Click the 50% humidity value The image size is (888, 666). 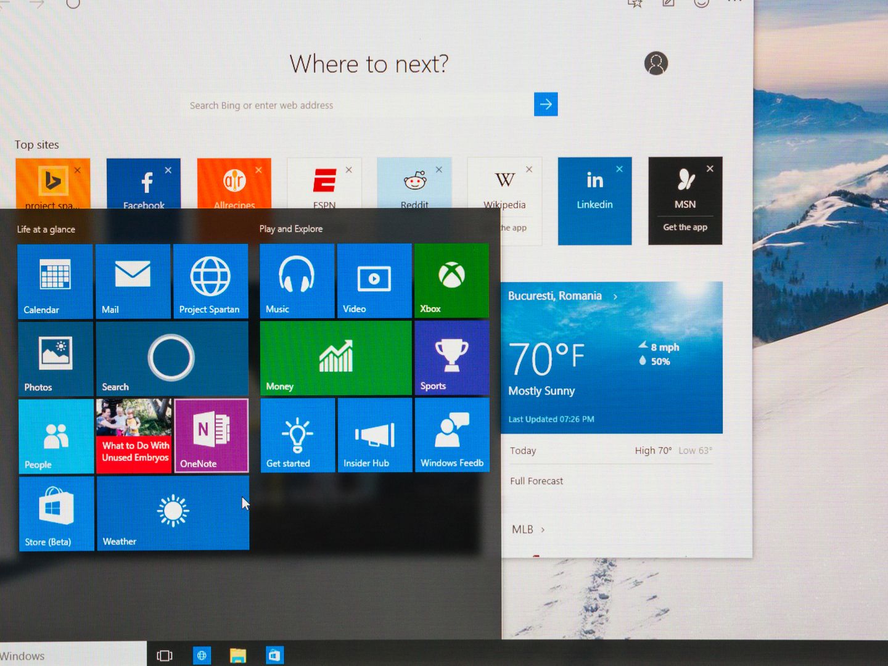coord(660,361)
